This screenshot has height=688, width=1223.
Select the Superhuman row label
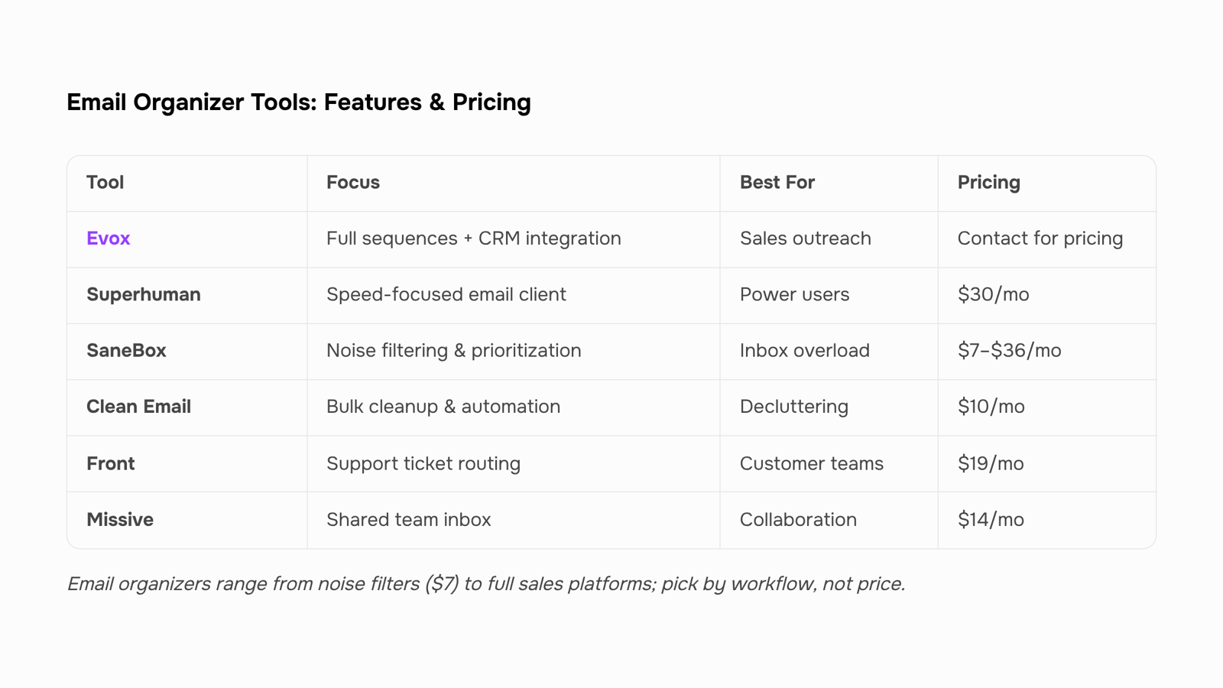click(x=143, y=294)
